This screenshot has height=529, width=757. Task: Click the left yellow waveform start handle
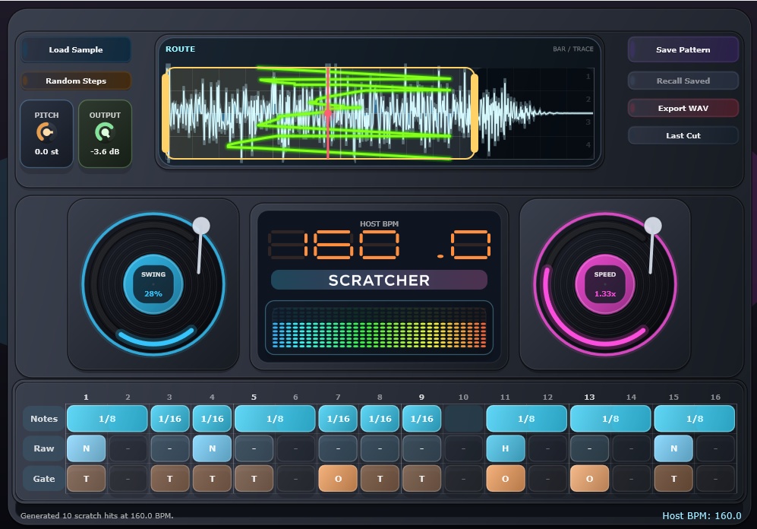pos(166,113)
